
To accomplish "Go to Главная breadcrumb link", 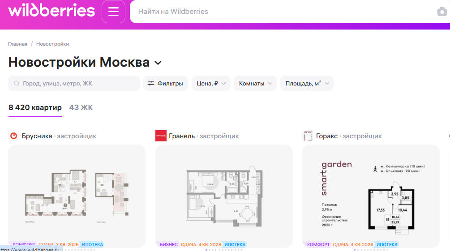I will click(17, 44).
